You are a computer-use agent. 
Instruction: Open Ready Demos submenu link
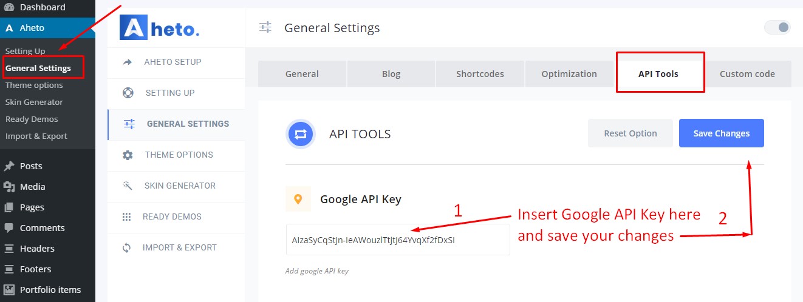click(x=32, y=119)
